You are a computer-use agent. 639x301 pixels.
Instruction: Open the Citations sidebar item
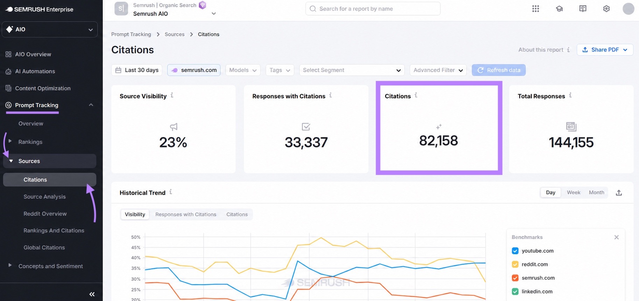50,180
